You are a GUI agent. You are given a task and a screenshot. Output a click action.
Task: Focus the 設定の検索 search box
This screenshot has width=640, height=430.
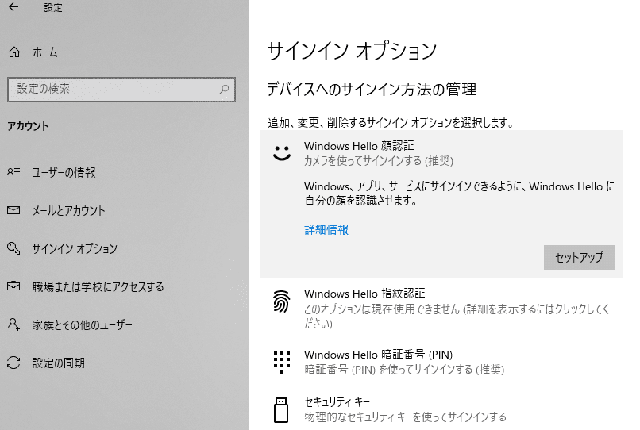[121, 90]
